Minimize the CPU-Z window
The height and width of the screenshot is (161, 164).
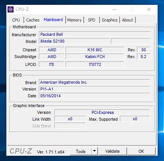point(115,9)
